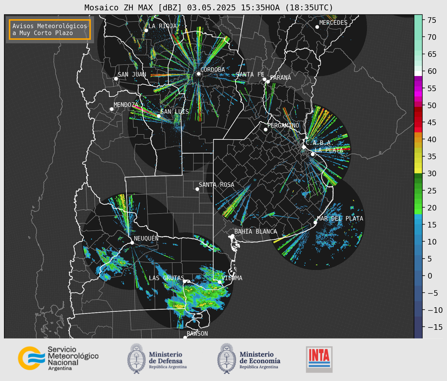447x381 pixels.
Task: Click the MENDOZA label text
Action: pos(126,105)
